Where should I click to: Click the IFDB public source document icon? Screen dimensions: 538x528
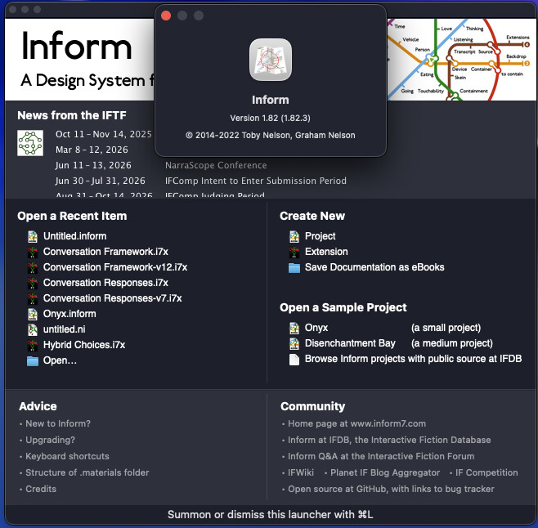pyautogui.click(x=294, y=359)
